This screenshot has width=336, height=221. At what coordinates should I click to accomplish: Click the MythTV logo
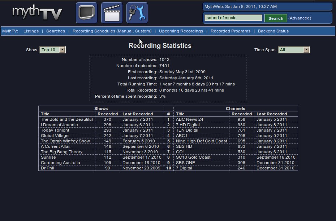click(37, 13)
